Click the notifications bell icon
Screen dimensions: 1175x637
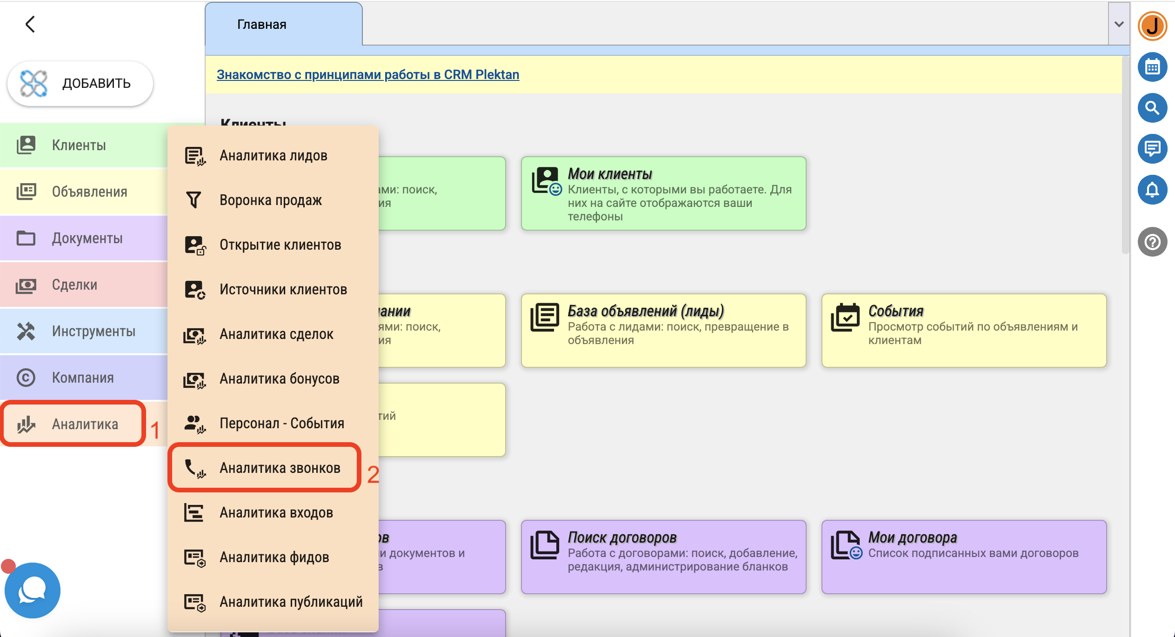coord(1152,190)
